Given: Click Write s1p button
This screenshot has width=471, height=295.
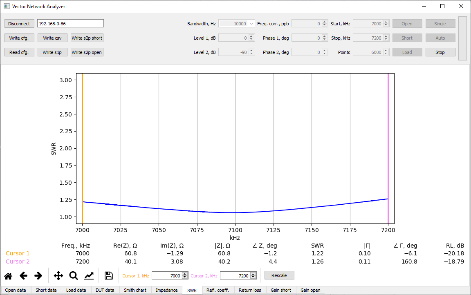Looking at the screenshot, I should click(52, 52).
